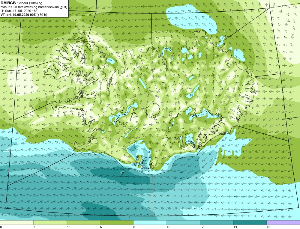Click the 0–2 m/s pale yellow legend swatch
Screen dimensions: 300x229
coord(16,222)
